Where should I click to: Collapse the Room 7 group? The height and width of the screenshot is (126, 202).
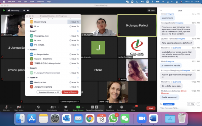[28, 31]
